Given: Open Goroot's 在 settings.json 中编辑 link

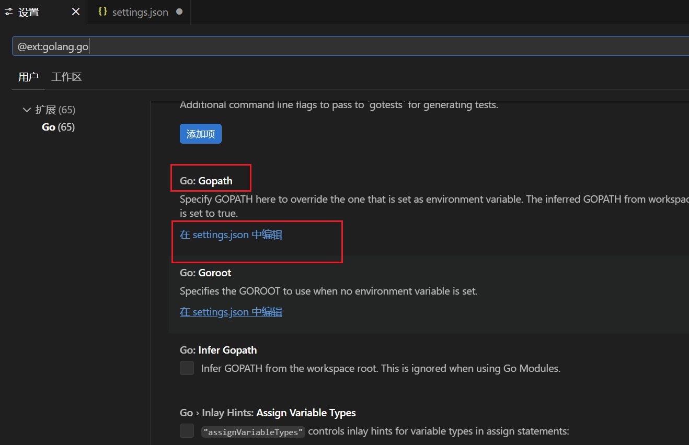Looking at the screenshot, I should [x=231, y=312].
